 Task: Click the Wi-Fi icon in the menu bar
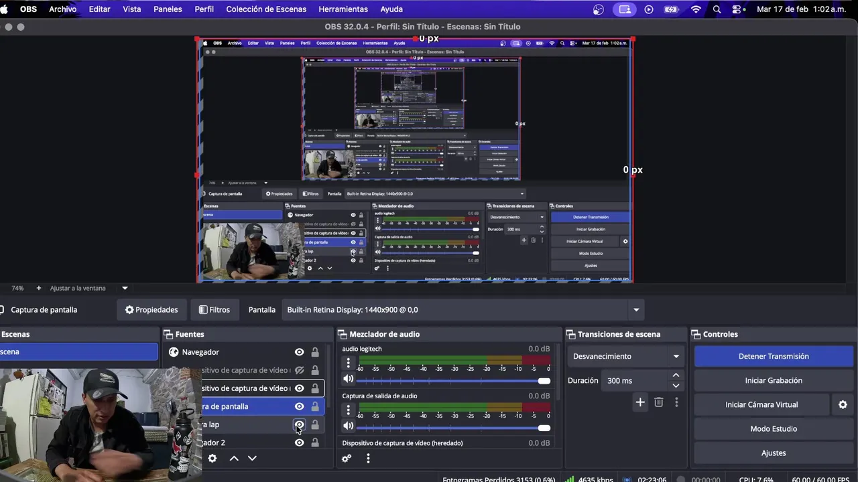tap(696, 9)
